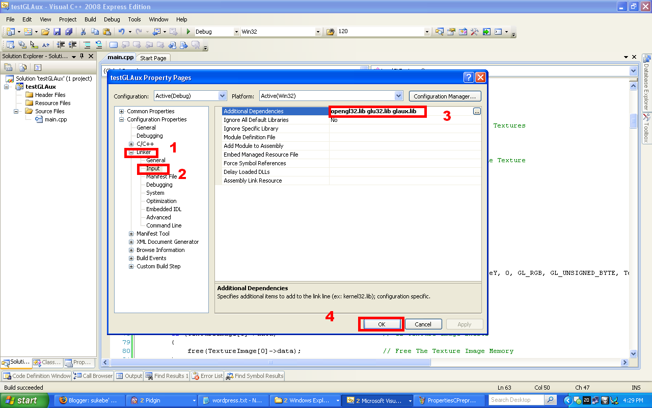Open the Configuration Active(Debug) dropdown
652x408 pixels.
[222, 95]
